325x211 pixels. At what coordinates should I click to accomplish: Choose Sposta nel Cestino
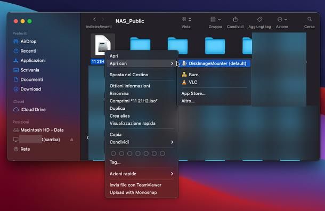pyautogui.click(x=142, y=75)
